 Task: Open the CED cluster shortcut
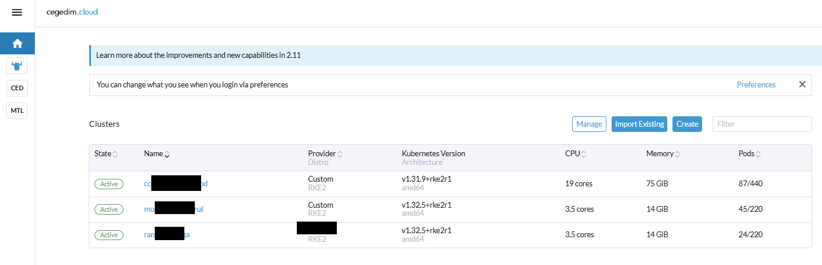tap(17, 88)
